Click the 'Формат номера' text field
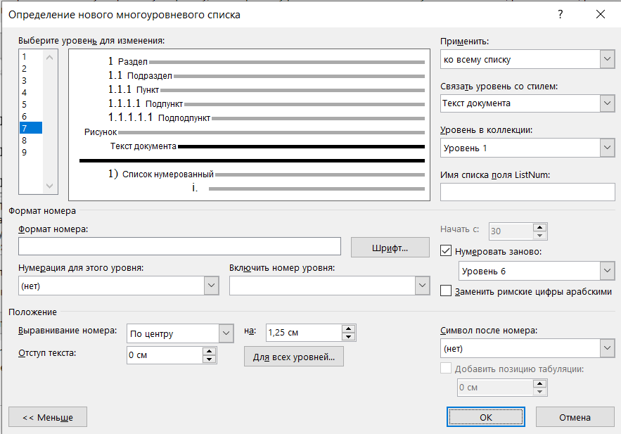 click(x=179, y=246)
